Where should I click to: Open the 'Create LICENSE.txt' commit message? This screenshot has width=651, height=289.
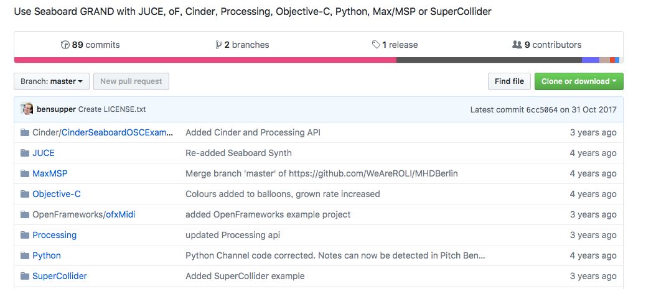[x=112, y=109]
